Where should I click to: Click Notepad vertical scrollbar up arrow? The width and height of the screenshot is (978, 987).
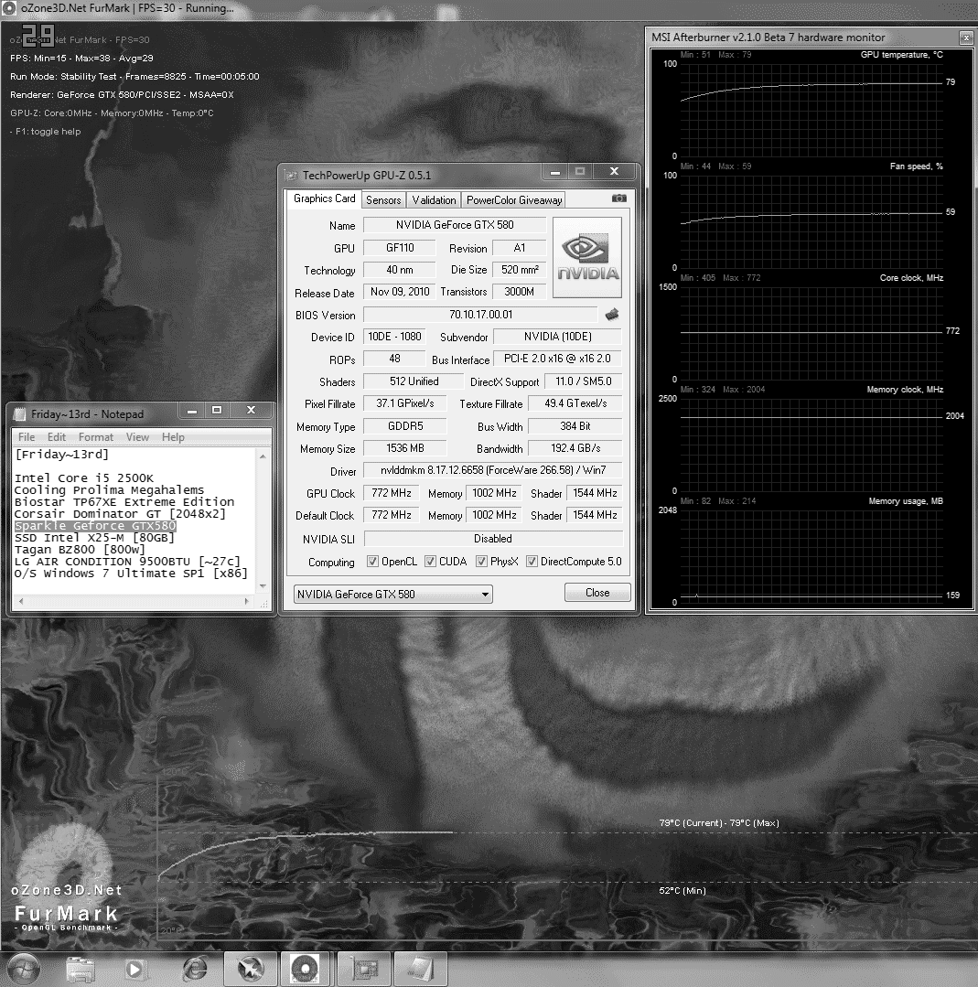pos(263,456)
